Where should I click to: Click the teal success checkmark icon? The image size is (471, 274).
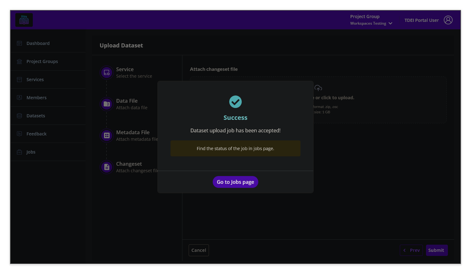(235, 102)
